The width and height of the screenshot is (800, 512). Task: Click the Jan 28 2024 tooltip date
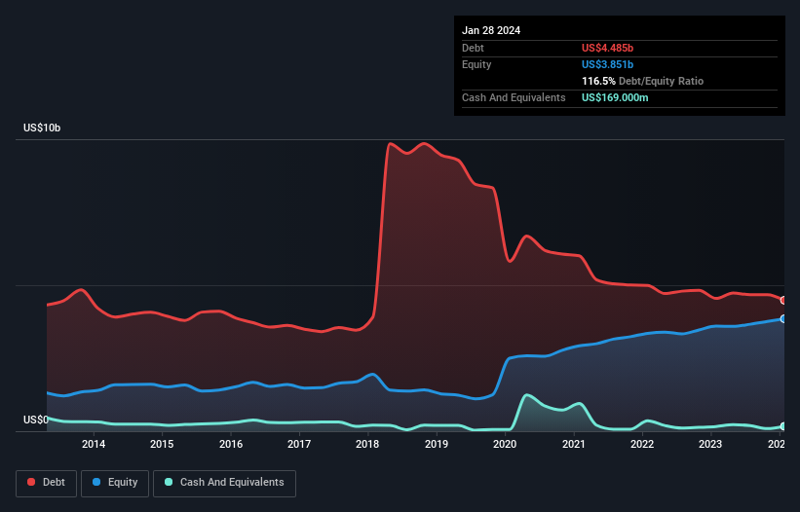(x=491, y=30)
